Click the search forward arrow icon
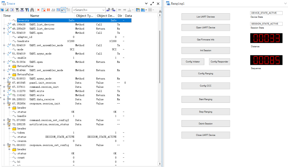Viewport: 288px width, 167px height. click(x=113, y=10)
